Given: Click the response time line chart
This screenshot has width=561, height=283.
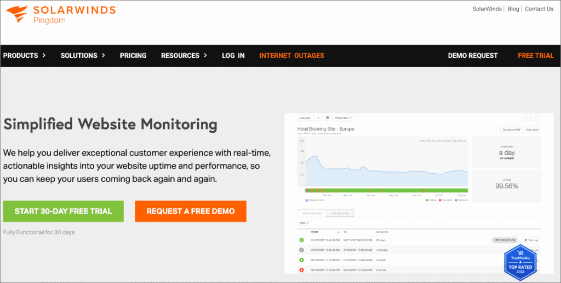Looking at the screenshot, I should [x=382, y=162].
